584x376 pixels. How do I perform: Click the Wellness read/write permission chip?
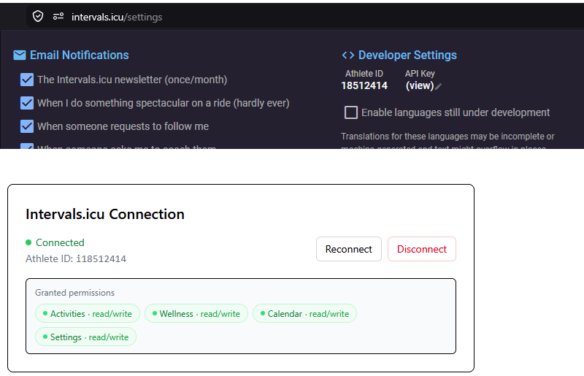196,314
